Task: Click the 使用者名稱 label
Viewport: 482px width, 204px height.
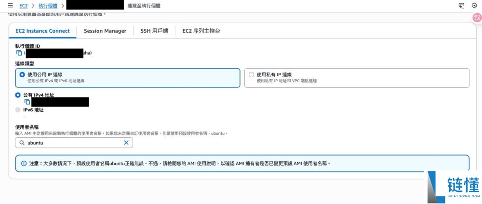Action: click(x=27, y=127)
